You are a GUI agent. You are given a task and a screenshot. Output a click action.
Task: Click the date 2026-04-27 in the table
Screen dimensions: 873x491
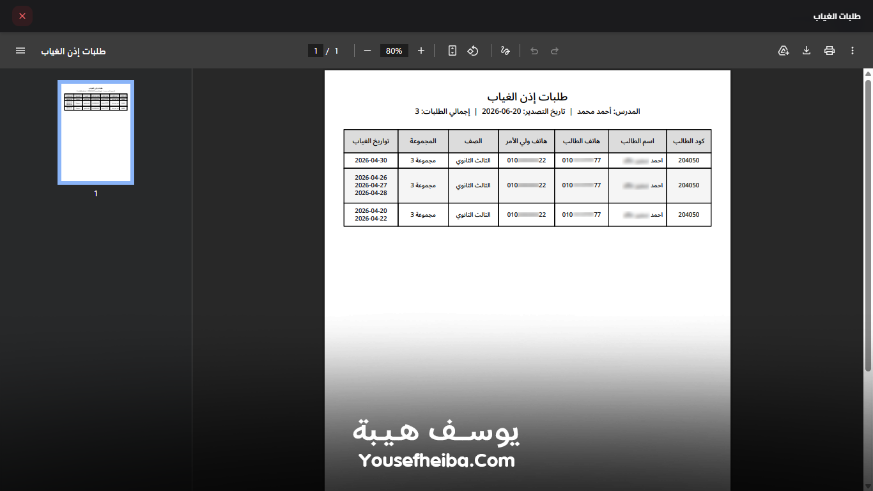click(371, 185)
